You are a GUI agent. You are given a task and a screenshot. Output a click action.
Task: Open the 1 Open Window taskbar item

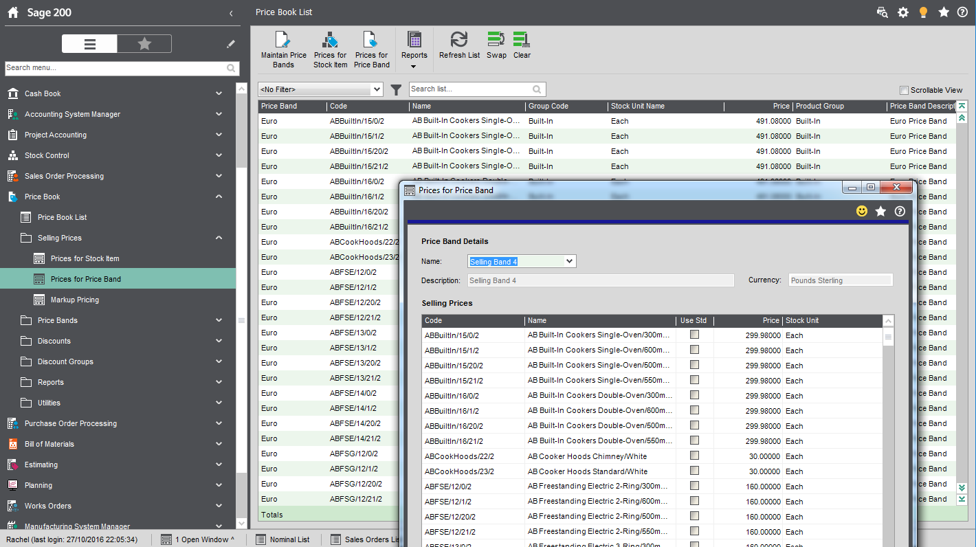198,539
